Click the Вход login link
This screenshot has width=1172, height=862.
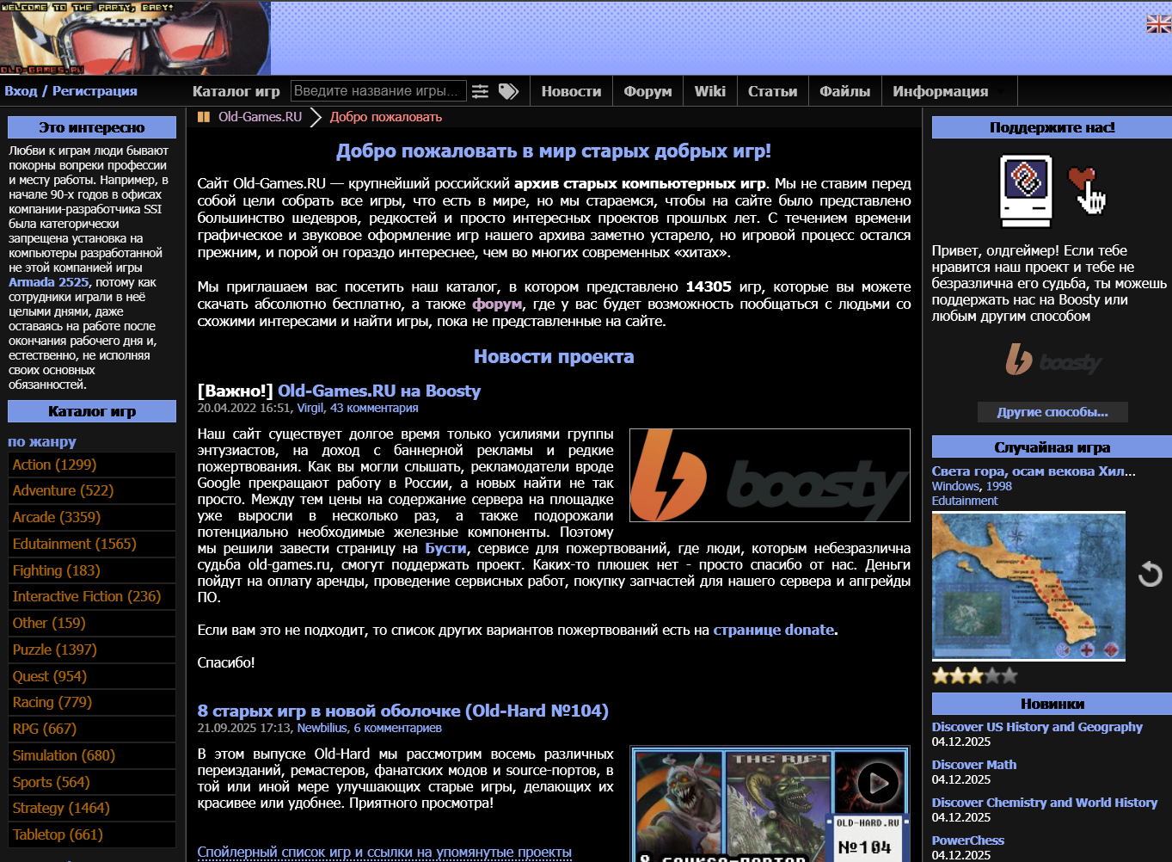click(x=21, y=91)
